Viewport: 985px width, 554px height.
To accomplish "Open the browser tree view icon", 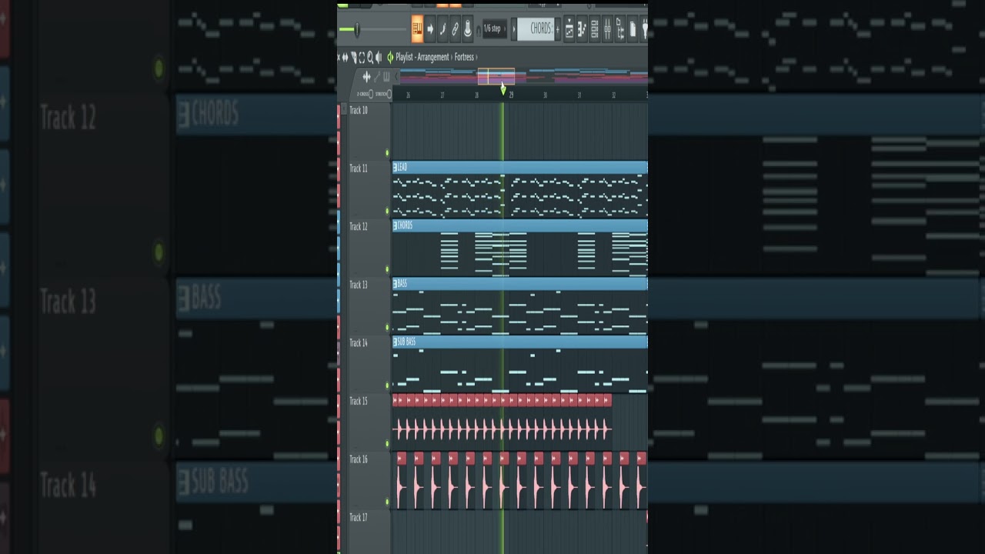I will (x=619, y=29).
